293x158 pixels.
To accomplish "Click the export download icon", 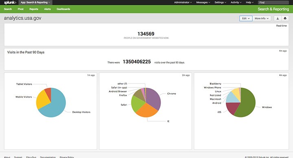I will (x=278, y=18).
